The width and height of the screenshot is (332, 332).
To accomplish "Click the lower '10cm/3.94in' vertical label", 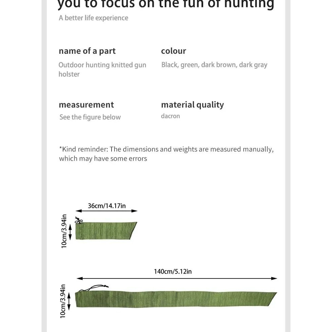I will (x=63, y=301).
